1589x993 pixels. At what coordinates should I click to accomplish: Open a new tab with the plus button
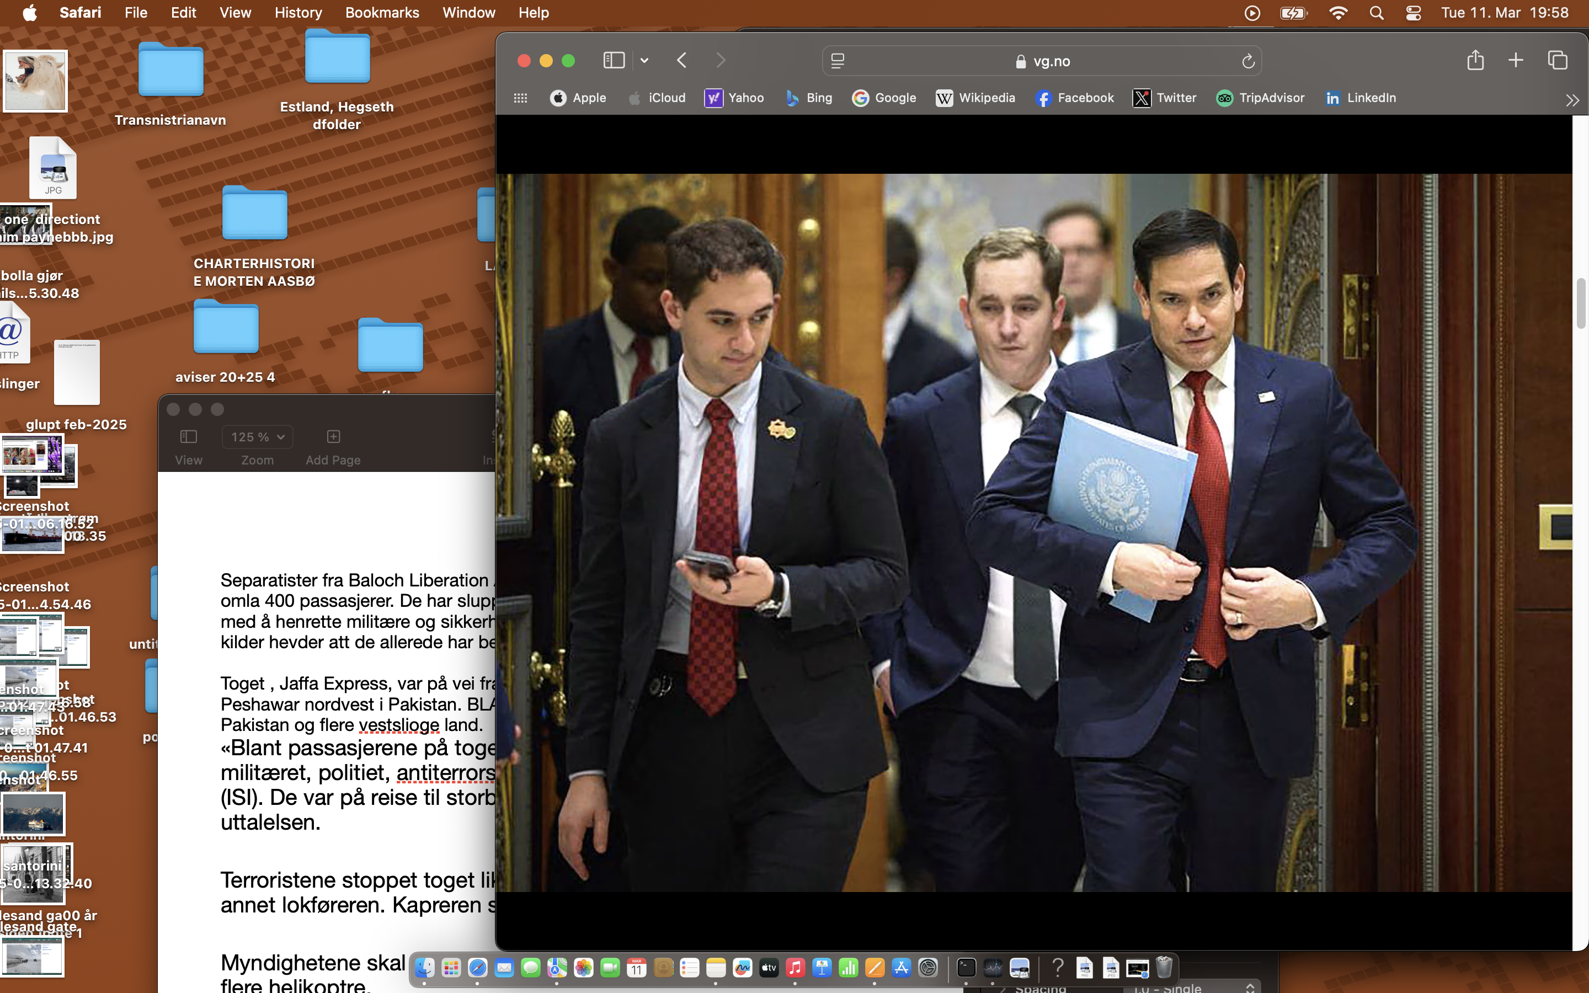(1516, 61)
